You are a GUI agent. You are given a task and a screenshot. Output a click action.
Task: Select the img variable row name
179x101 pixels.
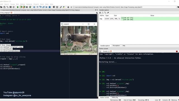(x=101, y=19)
